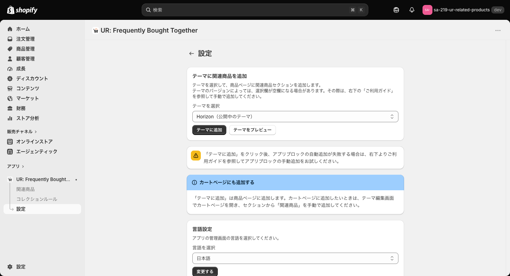Viewport: 510px width, 276px height.
Task: Click the sa-219-ur-related-products store name
Action: (x=461, y=10)
